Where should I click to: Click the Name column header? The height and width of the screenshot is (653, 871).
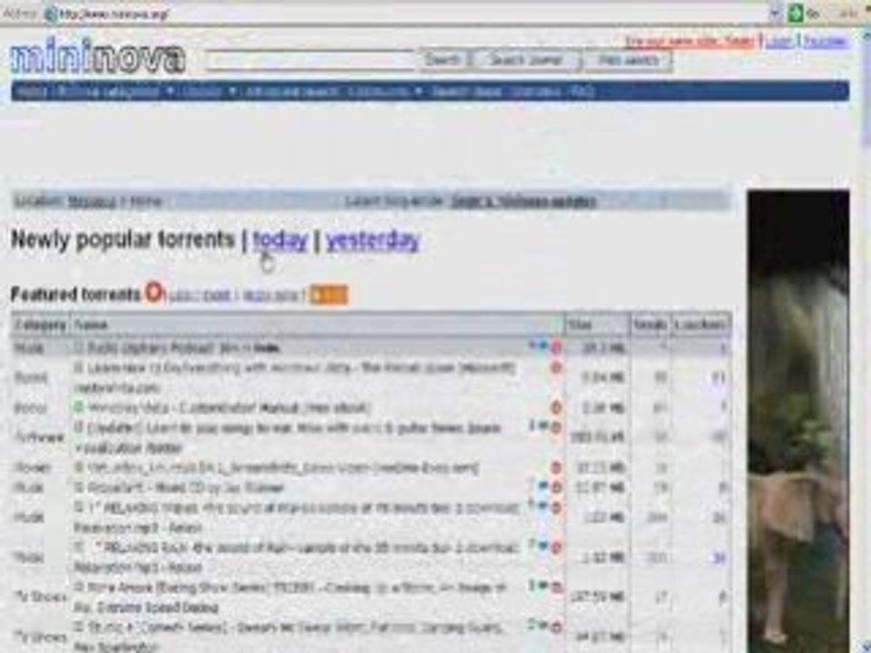317,325
